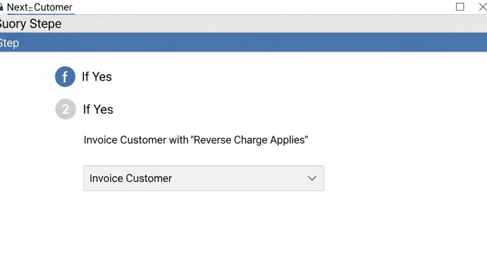Close the Next=Cutomer window
Screen dimensions: 487x273
click(x=482, y=7)
